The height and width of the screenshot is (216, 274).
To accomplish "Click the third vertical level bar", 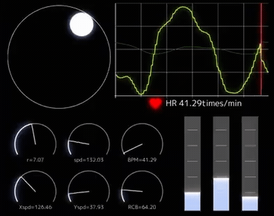I will [250, 163].
